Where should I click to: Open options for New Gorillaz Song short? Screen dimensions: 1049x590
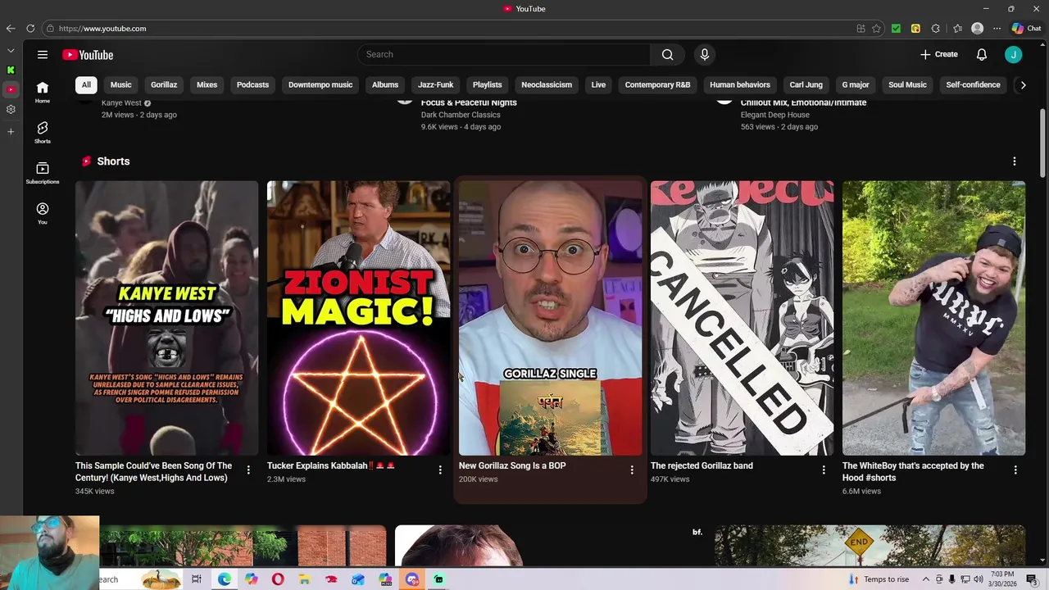632,470
